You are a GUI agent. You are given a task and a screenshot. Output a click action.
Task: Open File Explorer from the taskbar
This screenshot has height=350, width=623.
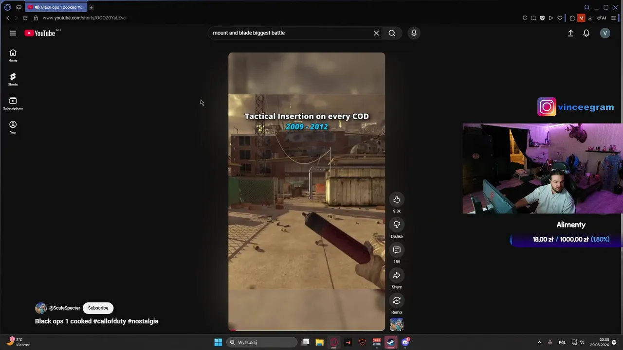click(x=319, y=342)
